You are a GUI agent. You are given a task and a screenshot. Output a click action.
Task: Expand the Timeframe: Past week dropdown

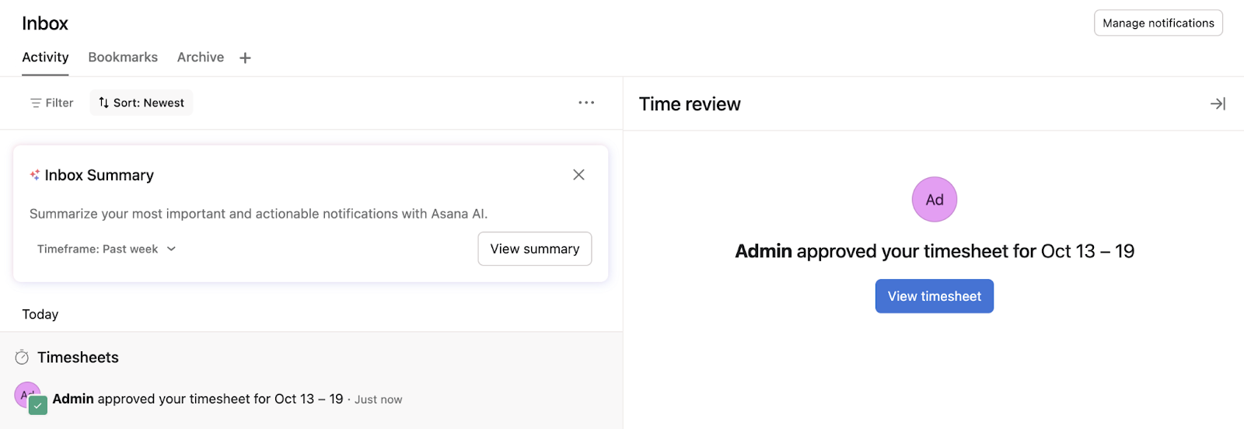point(107,249)
